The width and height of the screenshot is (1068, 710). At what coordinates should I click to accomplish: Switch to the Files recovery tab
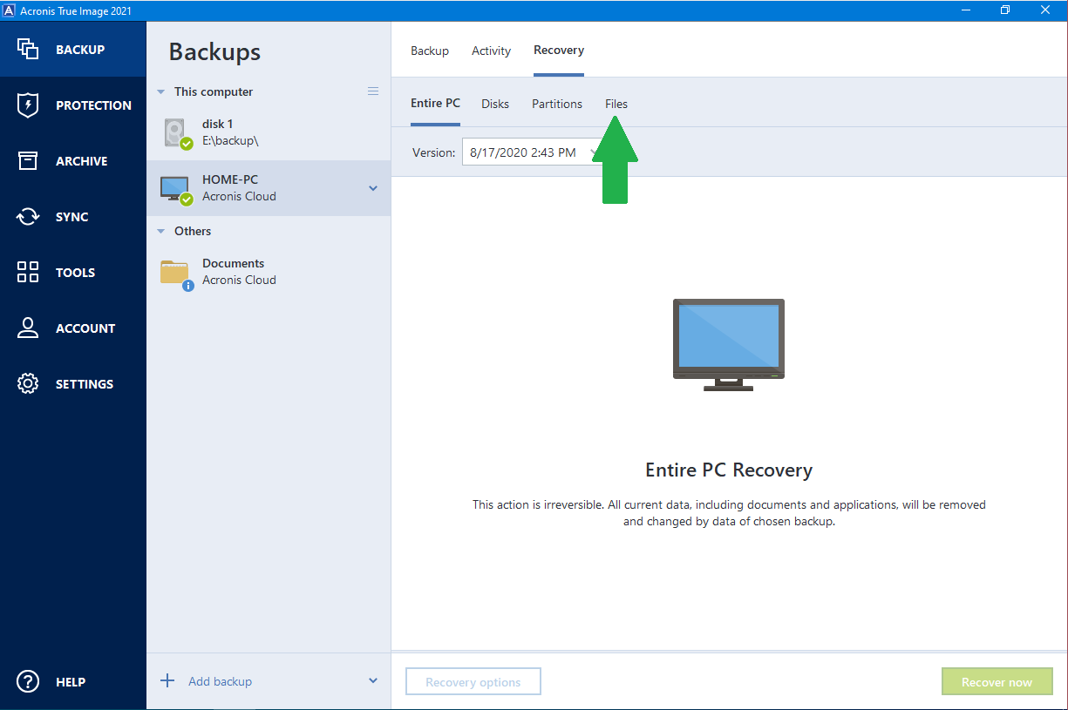pos(616,104)
